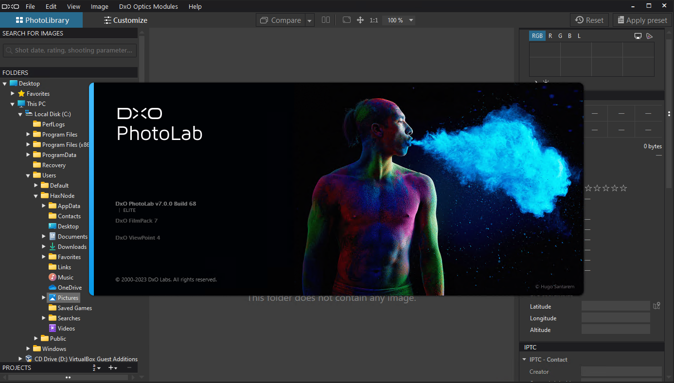
Task: Toggle the B histogram channel
Action: [x=570, y=36]
